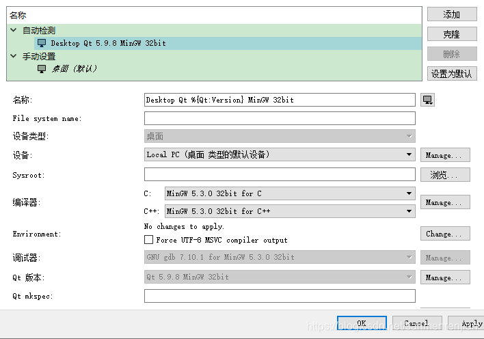Click the OK button

pos(362,323)
